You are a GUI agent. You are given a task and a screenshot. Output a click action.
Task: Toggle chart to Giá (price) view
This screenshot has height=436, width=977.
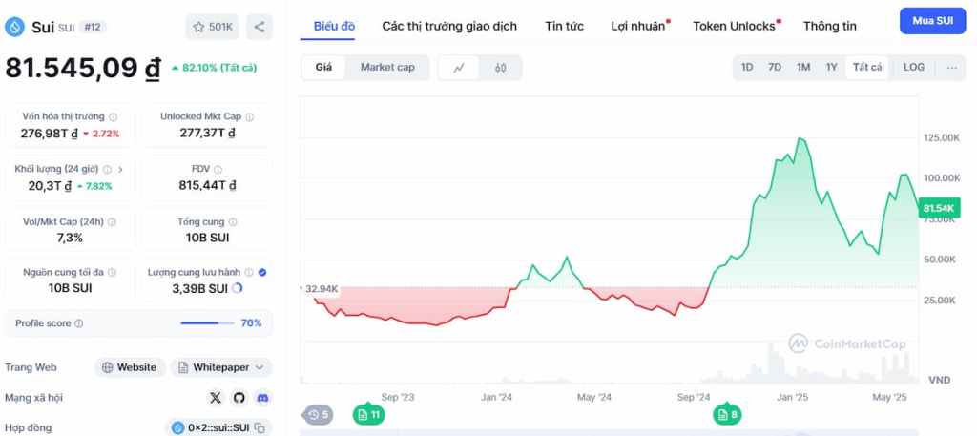(x=323, y=68)
